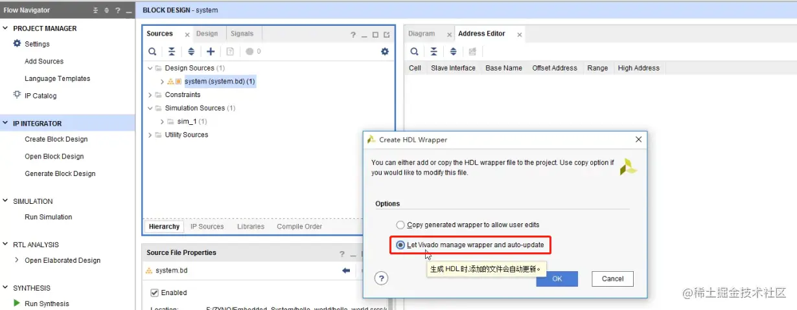
Task: Click the help icon in Create HDL Wrapper dialog
Action: pyautogui.click(x=382, y=278)
